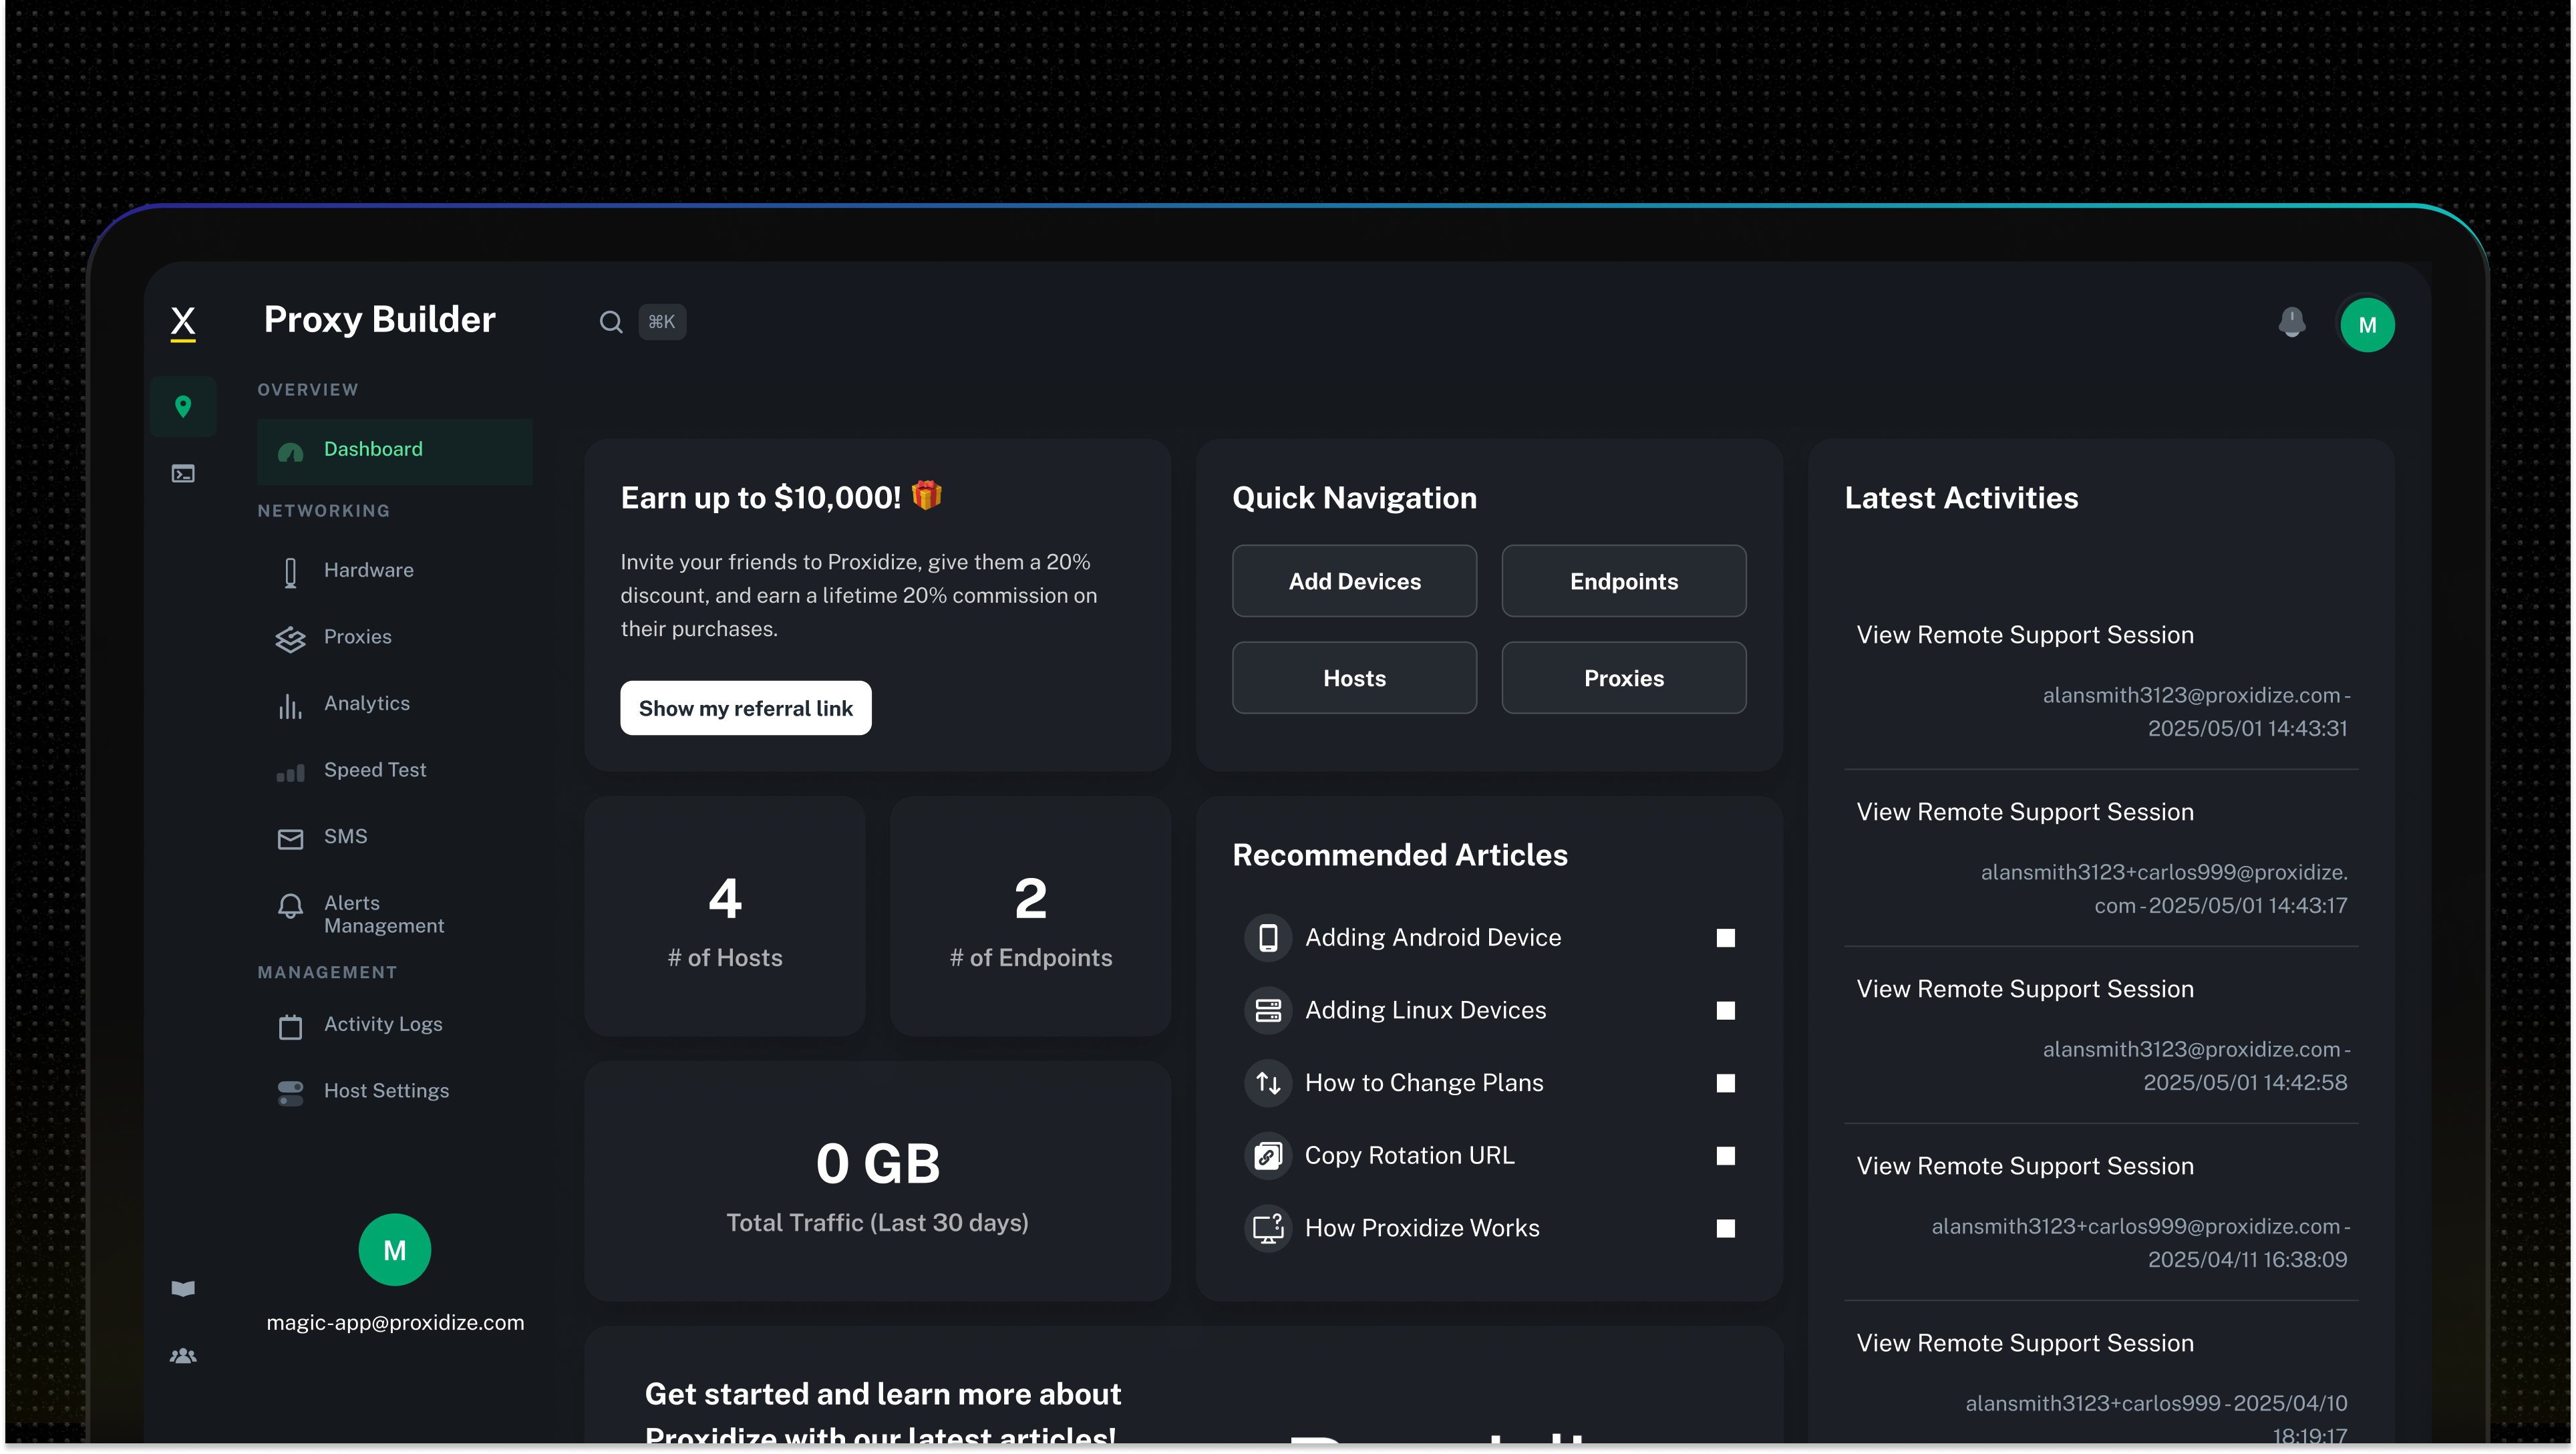The image size is (2576, 1454).
Task: Open the terminal console rail icon
Action: coord(183,473)
